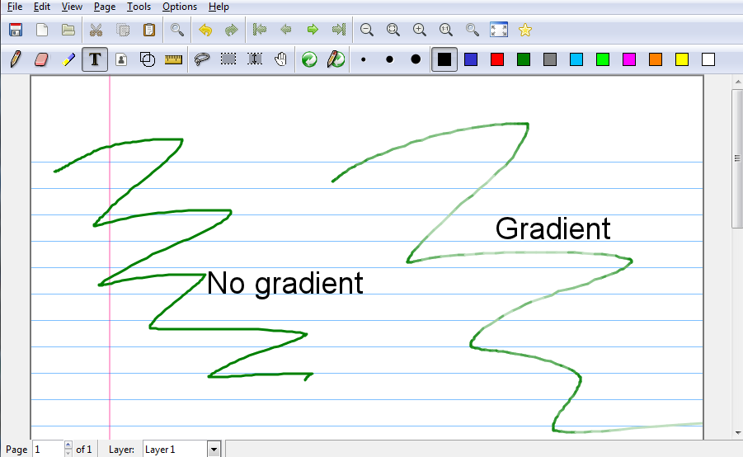This screenshot has width=743, height=457.
Task: Go to next page green arrow
Action: 313,30
